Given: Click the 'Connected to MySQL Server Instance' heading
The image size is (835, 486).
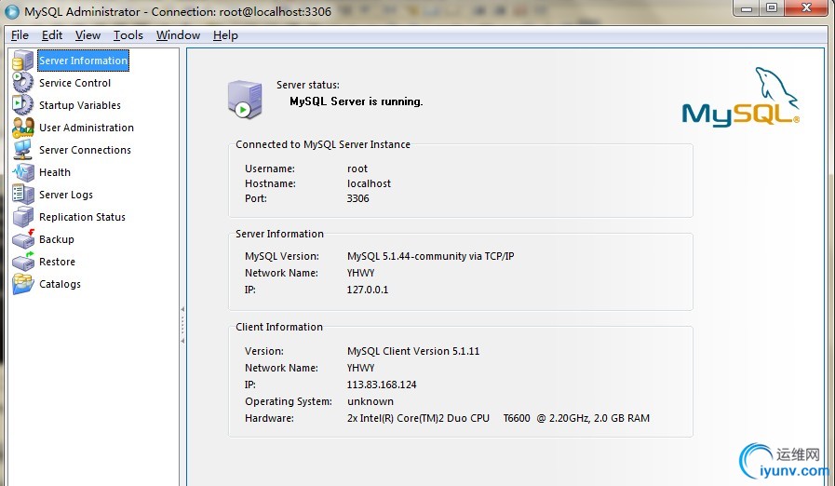Looking at the screenshot, I should [x=323, y=145].
